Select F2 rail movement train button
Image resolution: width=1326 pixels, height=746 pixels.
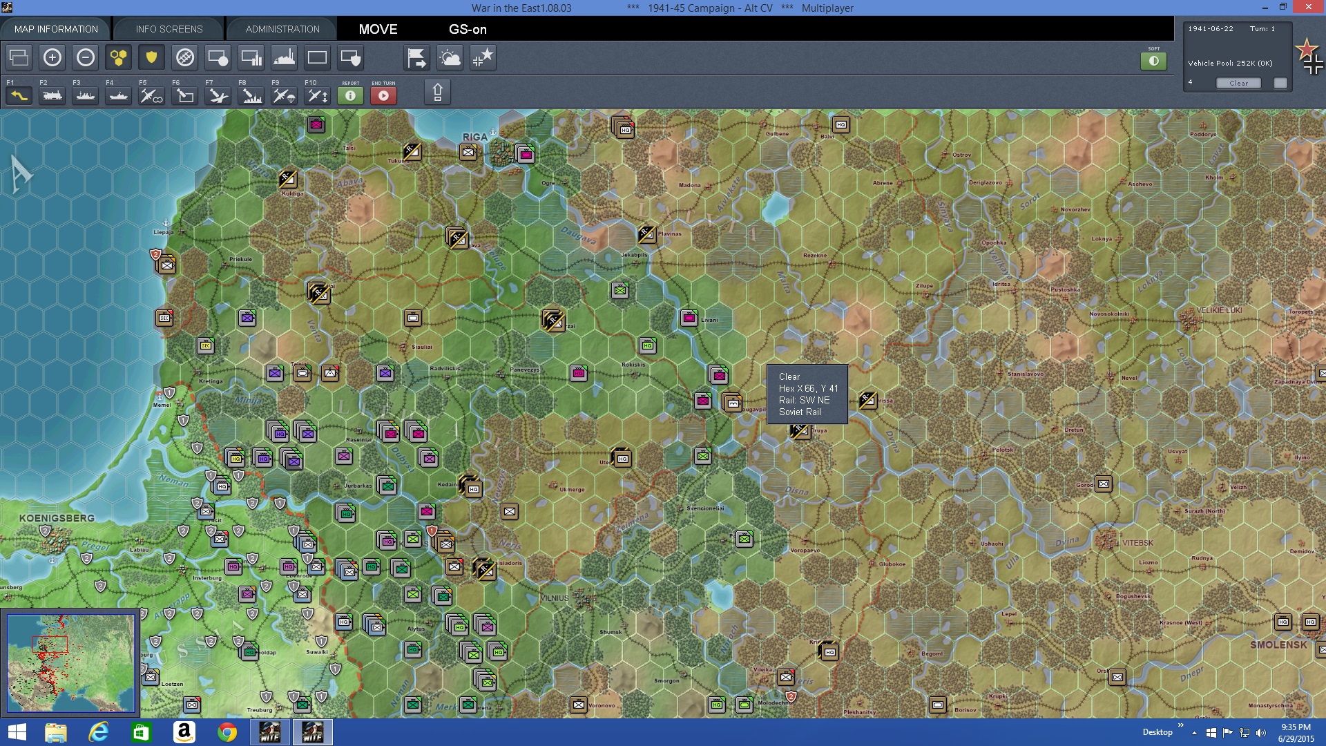52,96
